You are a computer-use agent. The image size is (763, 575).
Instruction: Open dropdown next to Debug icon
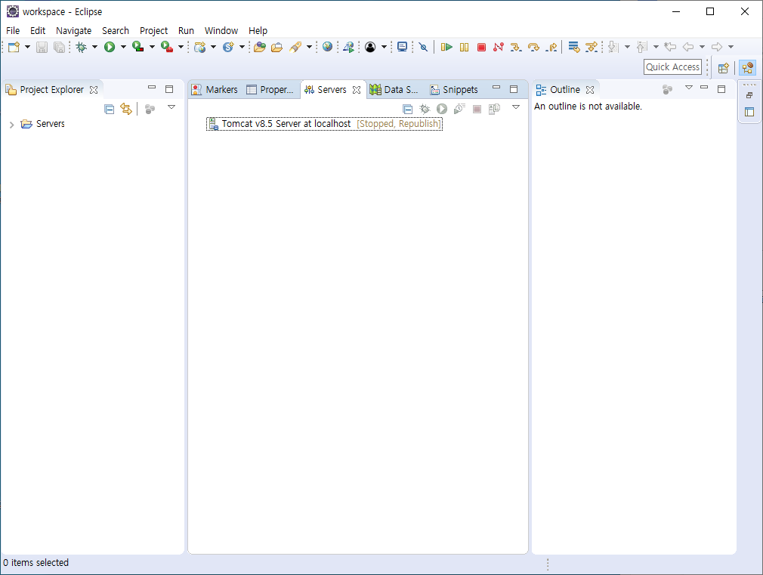[x=94, y=47]
